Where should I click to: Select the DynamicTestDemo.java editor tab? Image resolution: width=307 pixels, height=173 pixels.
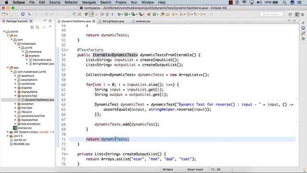tap(76, 21)
